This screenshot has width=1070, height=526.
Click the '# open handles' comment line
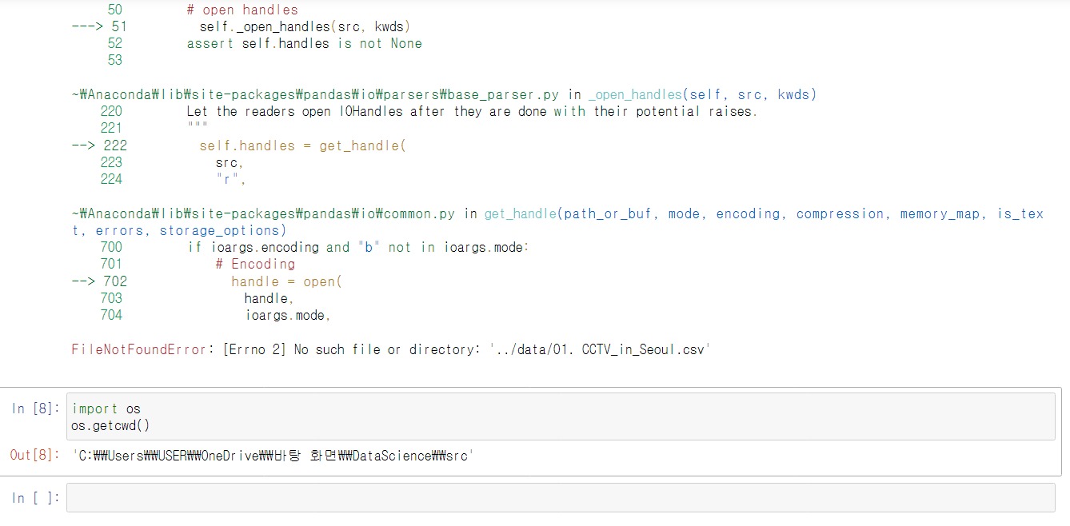coord(242,10)
